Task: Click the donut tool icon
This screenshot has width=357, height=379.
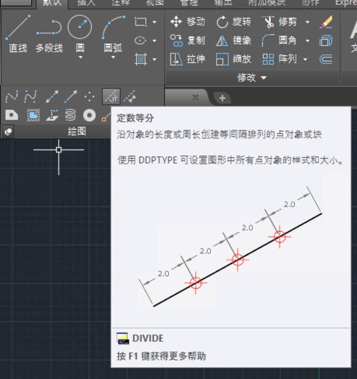Action: (x=89, y=115)
